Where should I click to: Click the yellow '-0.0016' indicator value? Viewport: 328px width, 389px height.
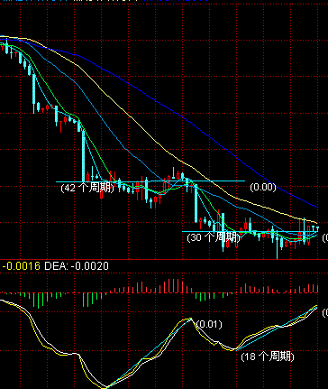(x=21, y=266)
